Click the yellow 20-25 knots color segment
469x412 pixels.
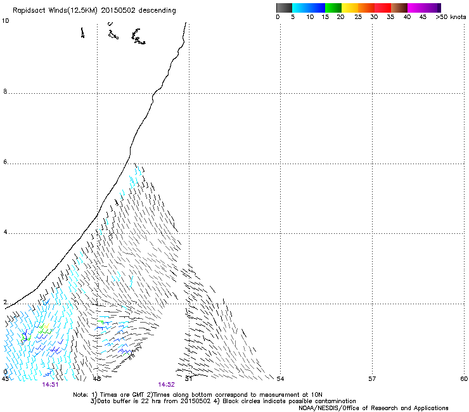pos(350,8)
